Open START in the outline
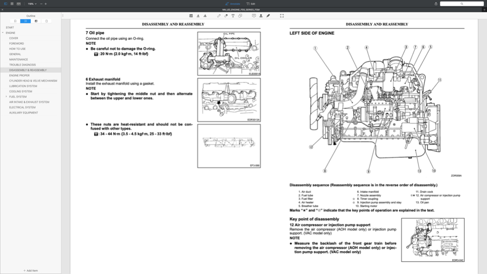This screenshot has width=487, height=274. click(x=10, y=28)
